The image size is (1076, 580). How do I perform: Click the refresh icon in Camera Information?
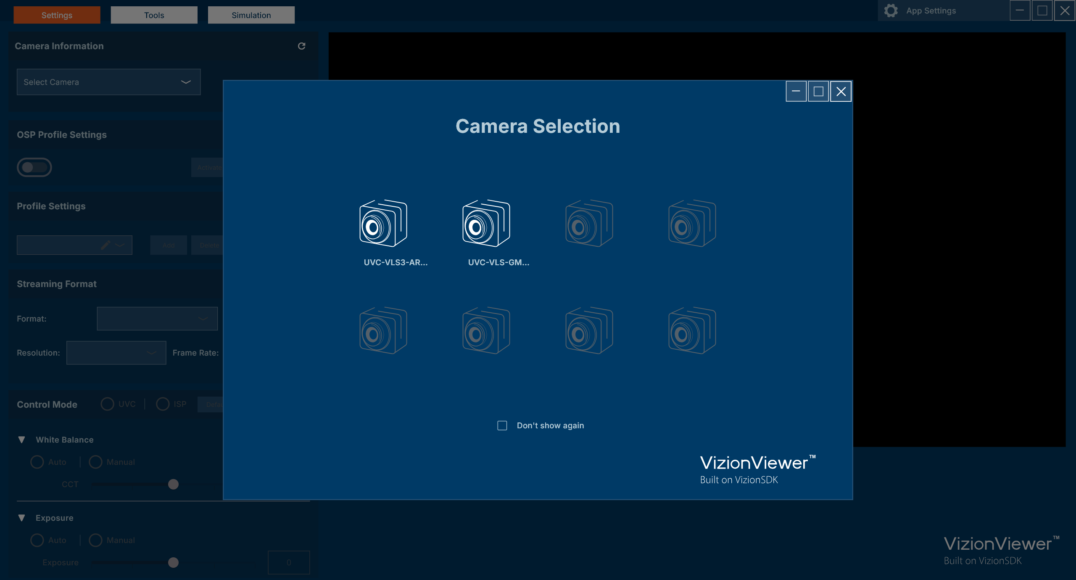[302, 46]
